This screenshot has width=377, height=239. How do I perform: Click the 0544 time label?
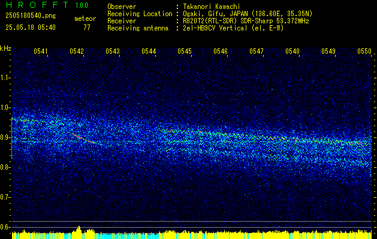click(x=149, y=51)
